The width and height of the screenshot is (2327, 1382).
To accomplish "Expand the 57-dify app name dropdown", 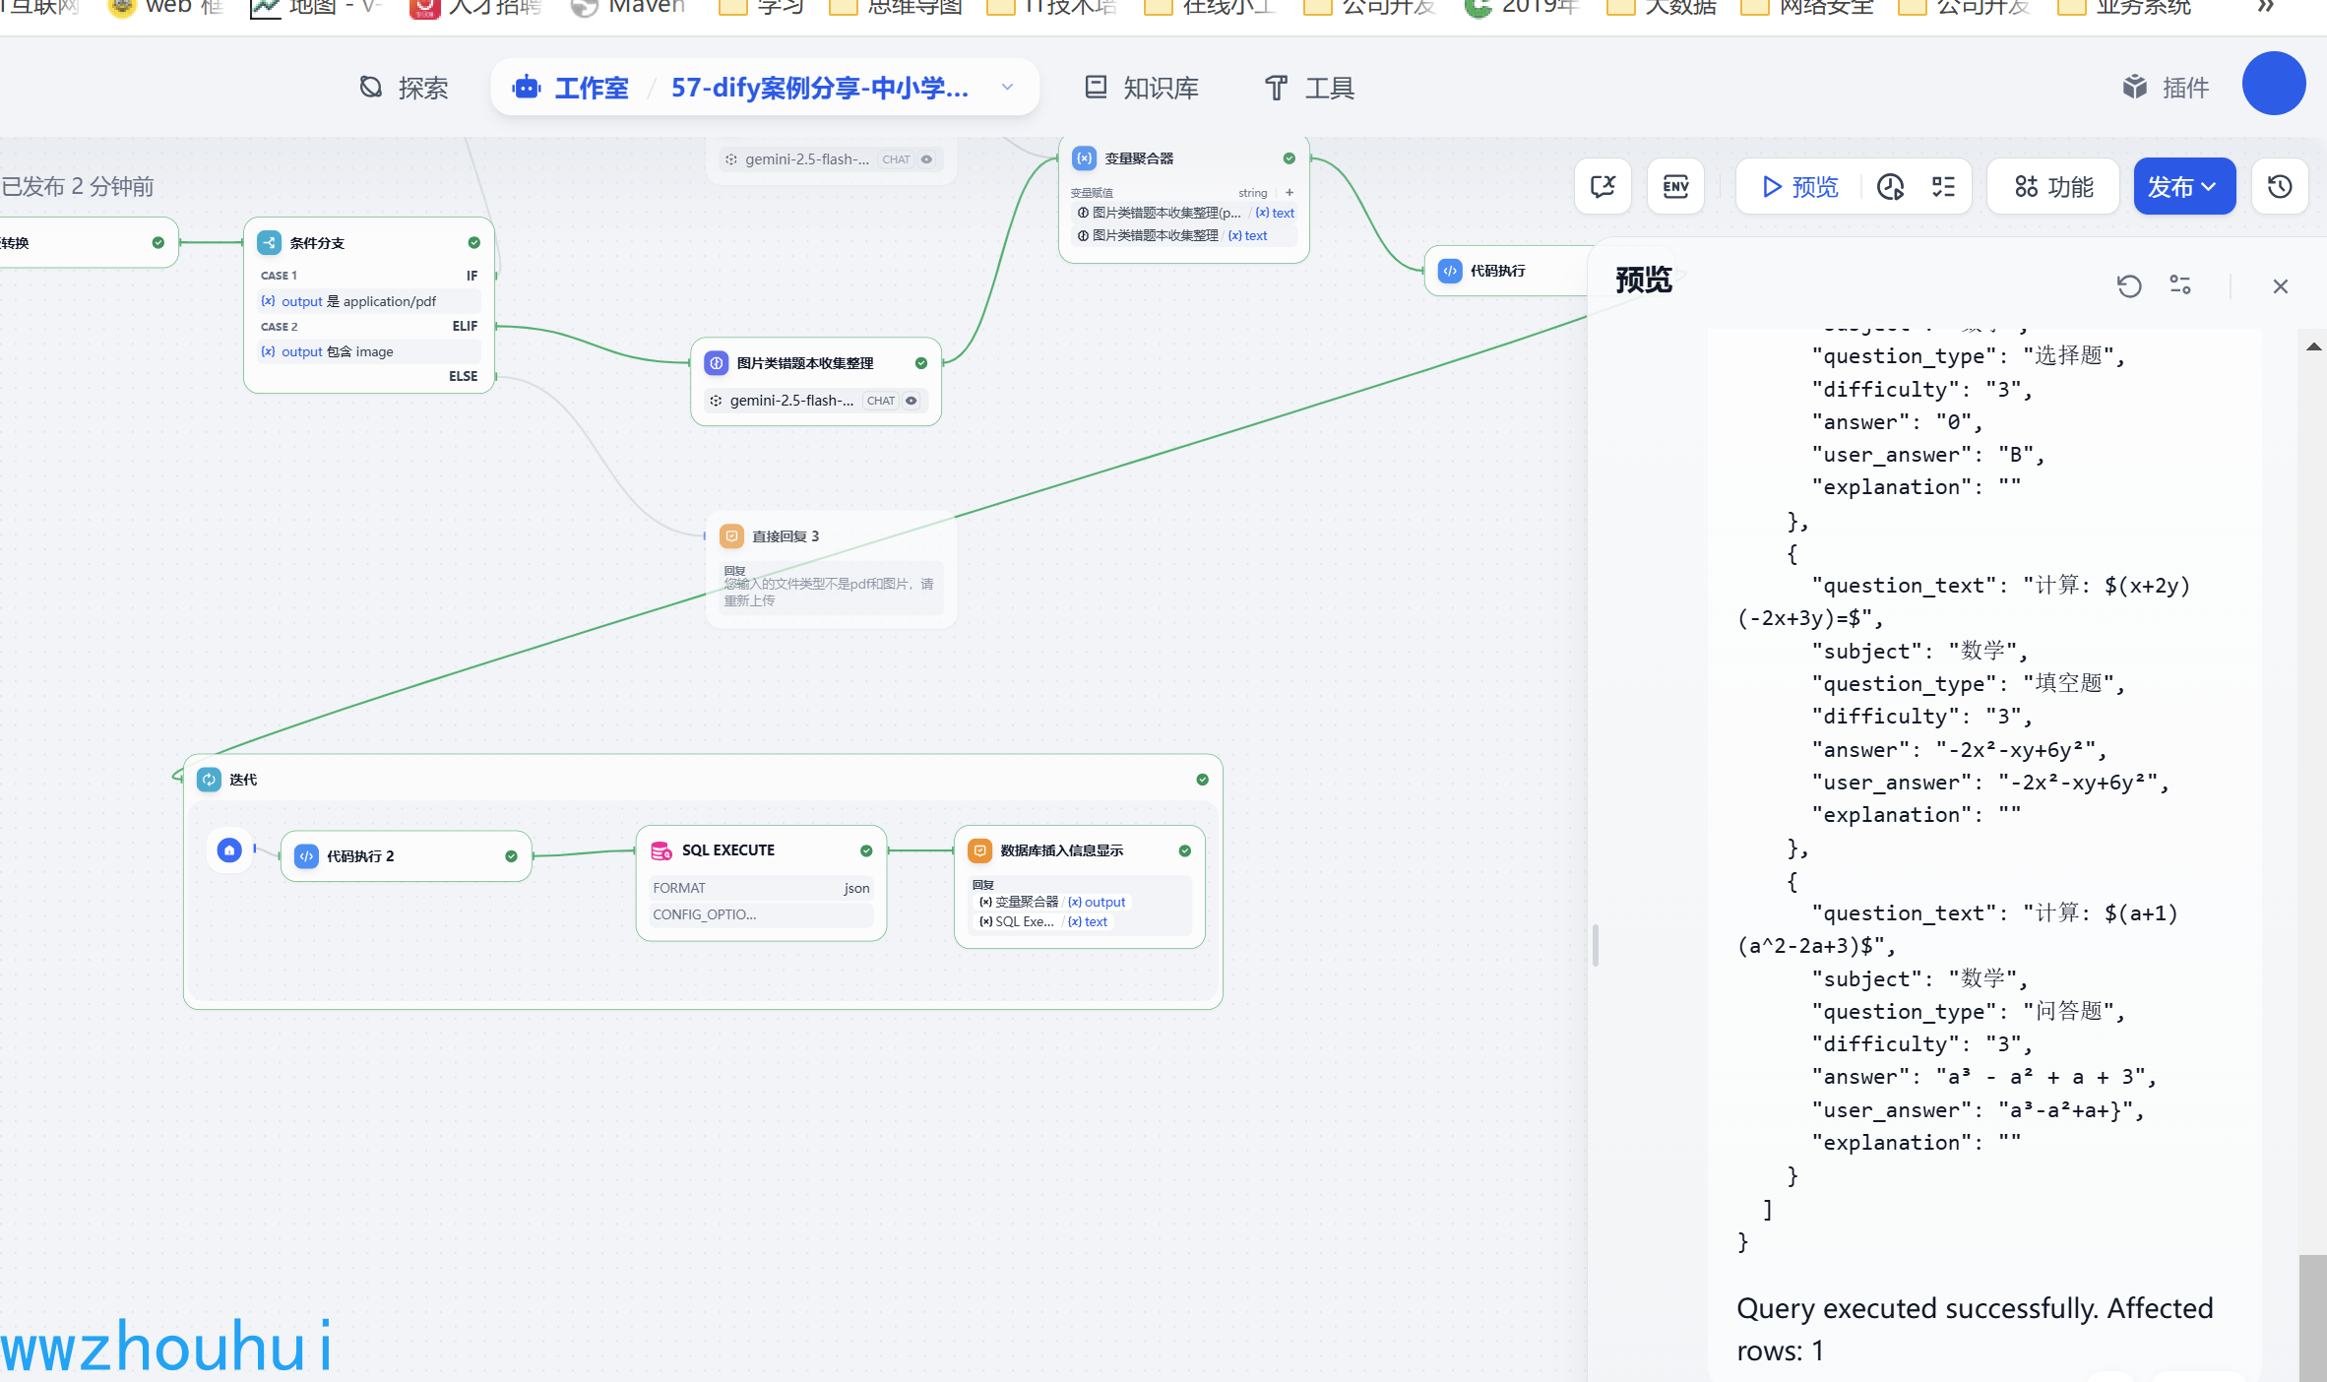I will [1007, 88].
